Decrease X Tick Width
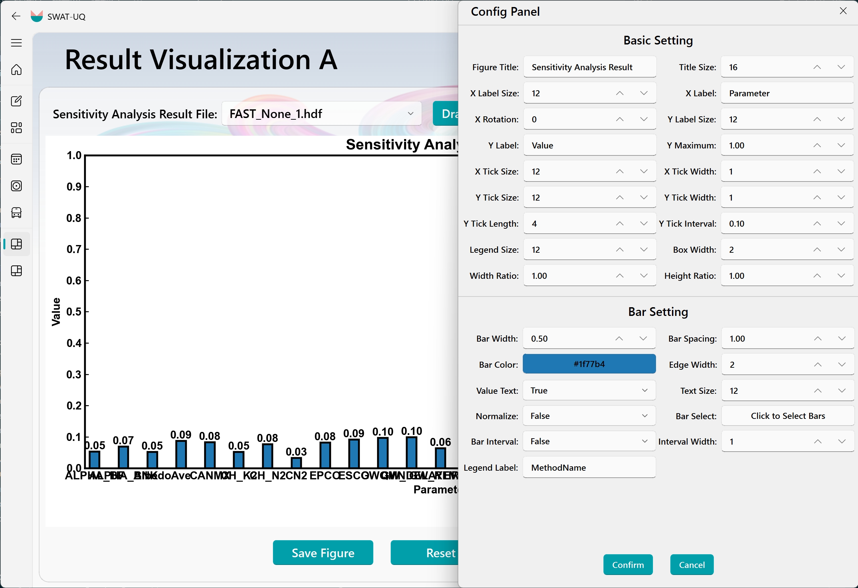The height and width of the screenshot is (588, 858). click(x=841, y=171)
